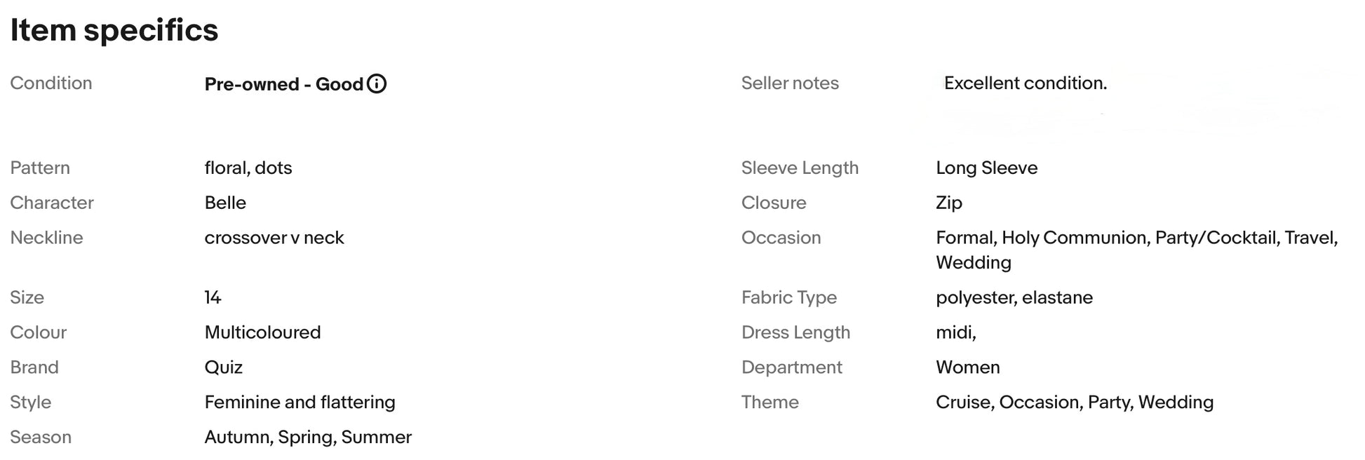The image size is (1365, 460).
Task: Click the Seller notes label
Action: click(x=790, y=83)
